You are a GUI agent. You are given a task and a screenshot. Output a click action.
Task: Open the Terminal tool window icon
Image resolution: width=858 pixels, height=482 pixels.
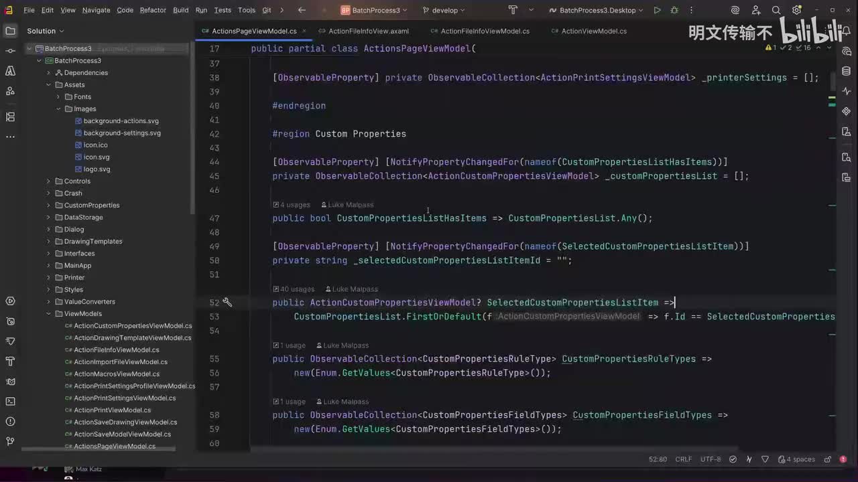(10, 402)
